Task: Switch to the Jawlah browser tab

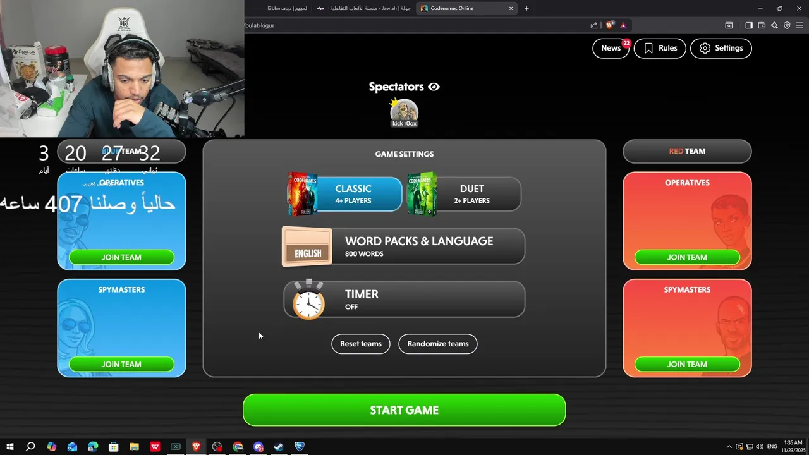Action: point(365,8)
